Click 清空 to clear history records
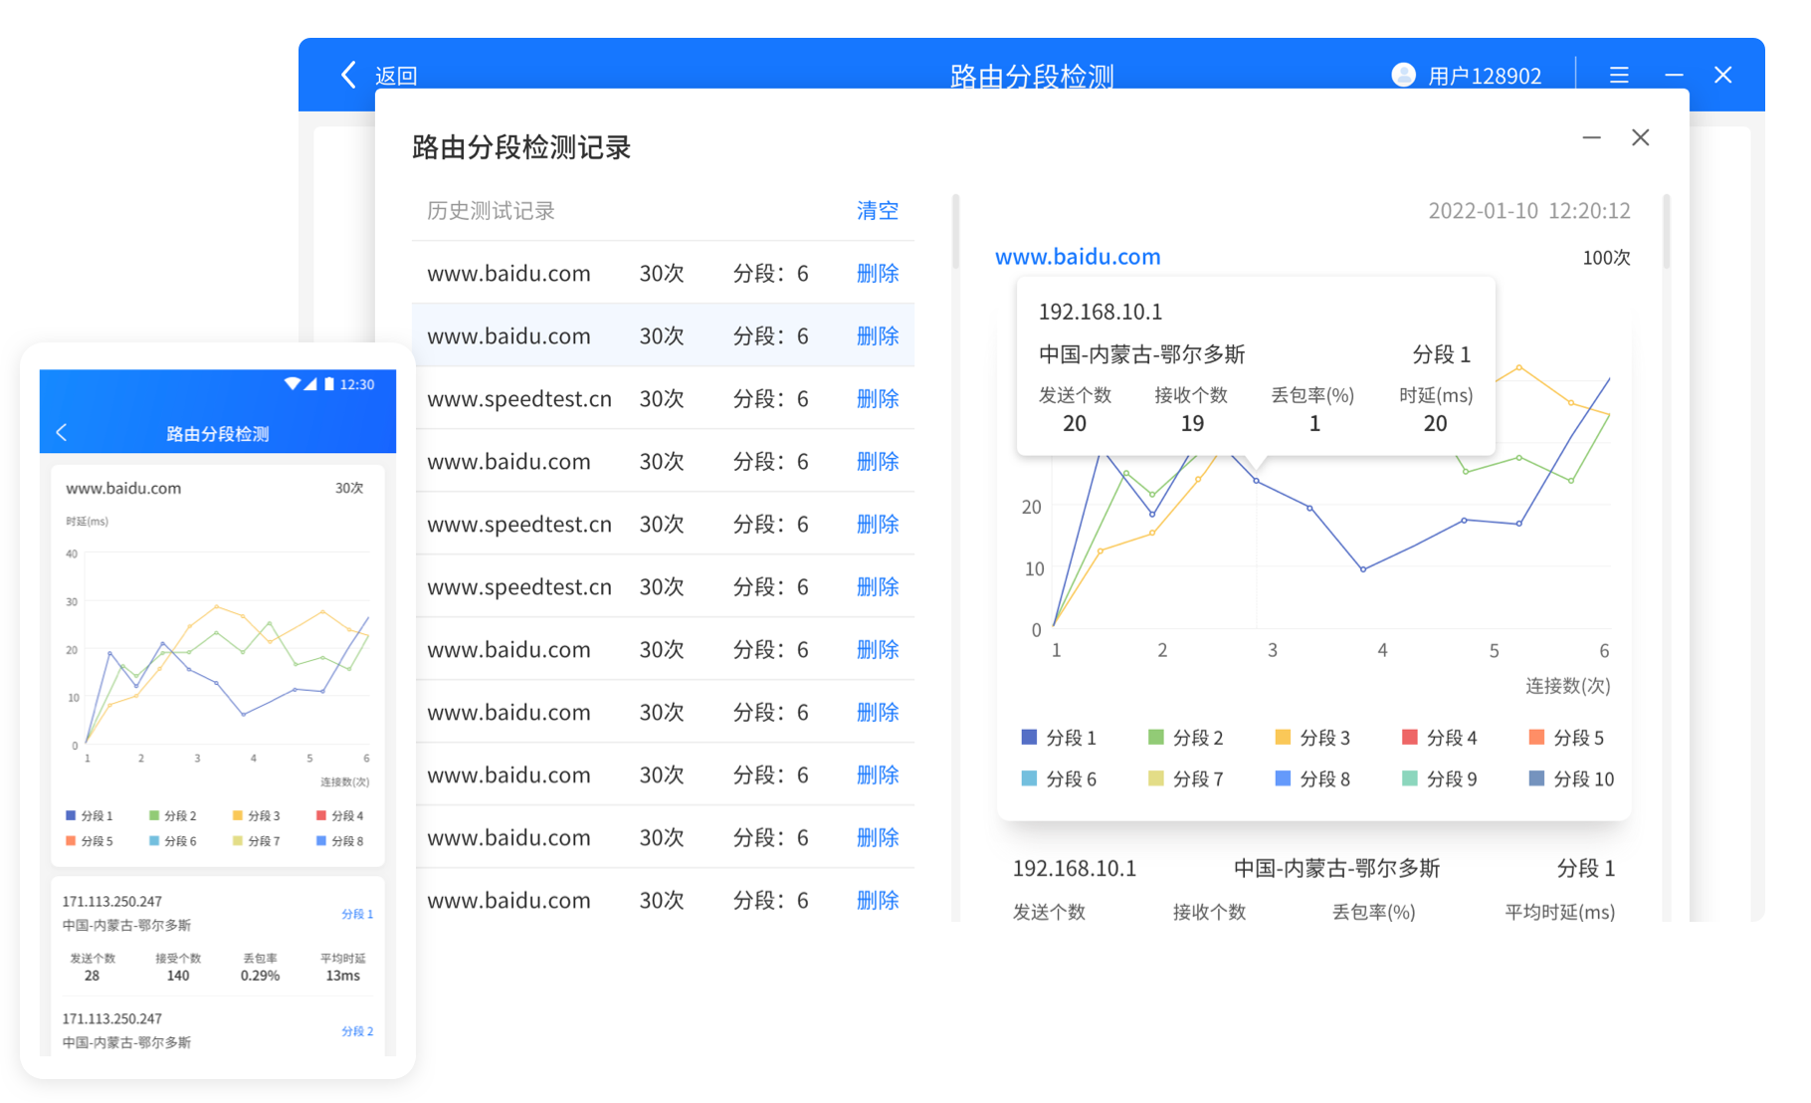 (x=878, y=210)
